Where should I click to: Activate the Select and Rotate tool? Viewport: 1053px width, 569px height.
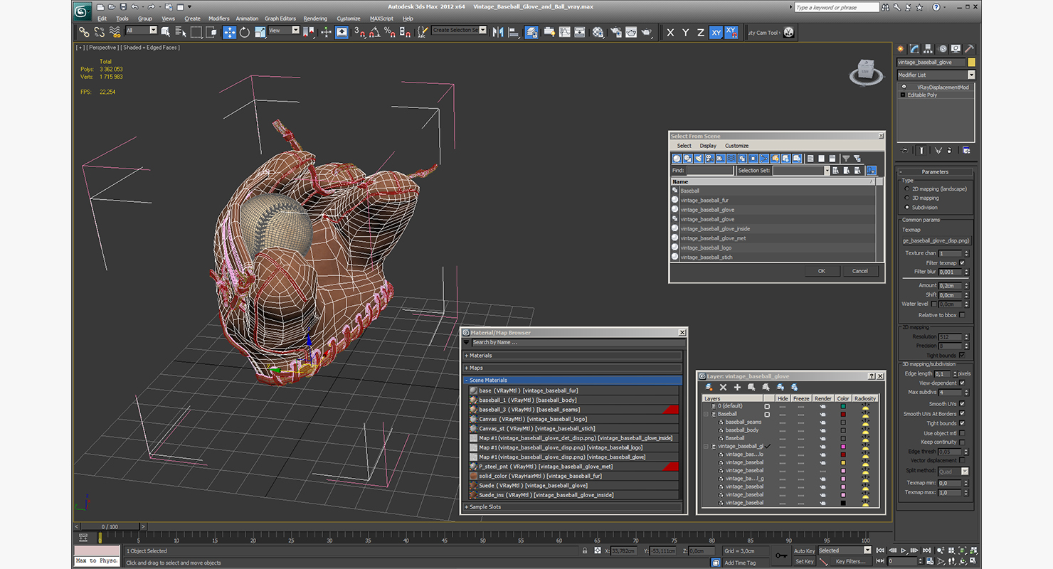pos(245,32)
